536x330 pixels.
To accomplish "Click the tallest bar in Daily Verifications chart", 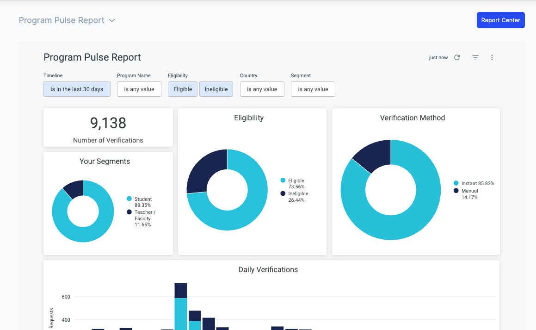I will [x=181, y=306].
